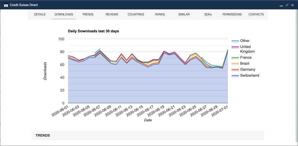298x146 pixels.
Task: Select the DOWNLOADS tab
Action: (64, 15)
